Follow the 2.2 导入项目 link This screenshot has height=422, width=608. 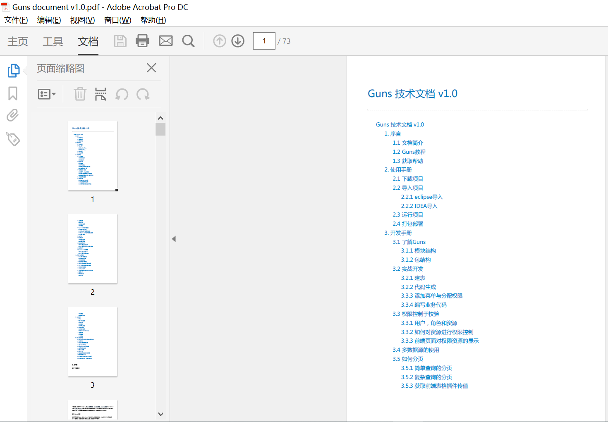(x=408, y=188)
